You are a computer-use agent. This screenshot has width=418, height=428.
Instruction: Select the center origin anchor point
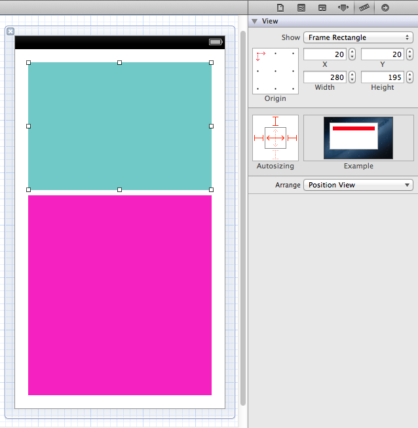point(275,71)
